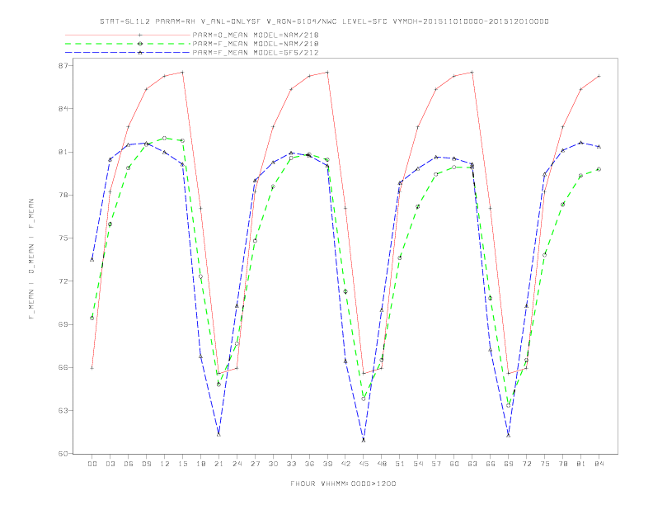Click y-axis tick label 78
Image resolution: width=653 pixels, height=505 pixels.
coord(63,195)
